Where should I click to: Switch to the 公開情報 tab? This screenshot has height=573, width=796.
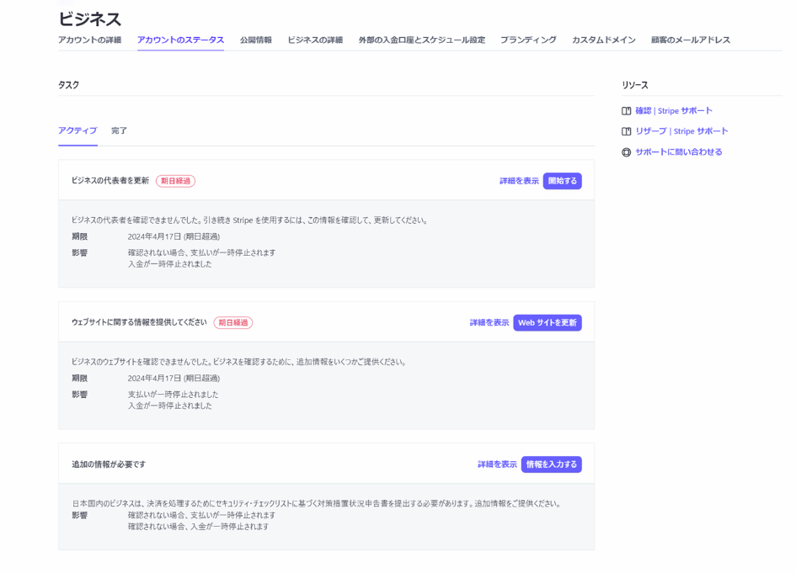click(x=256, y=40)
